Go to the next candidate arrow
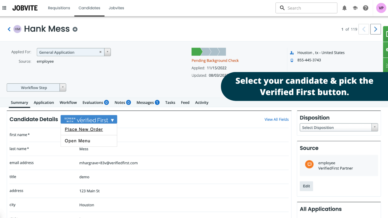Image resolution: width=388 pixels, height=218 pixels. 375,29
